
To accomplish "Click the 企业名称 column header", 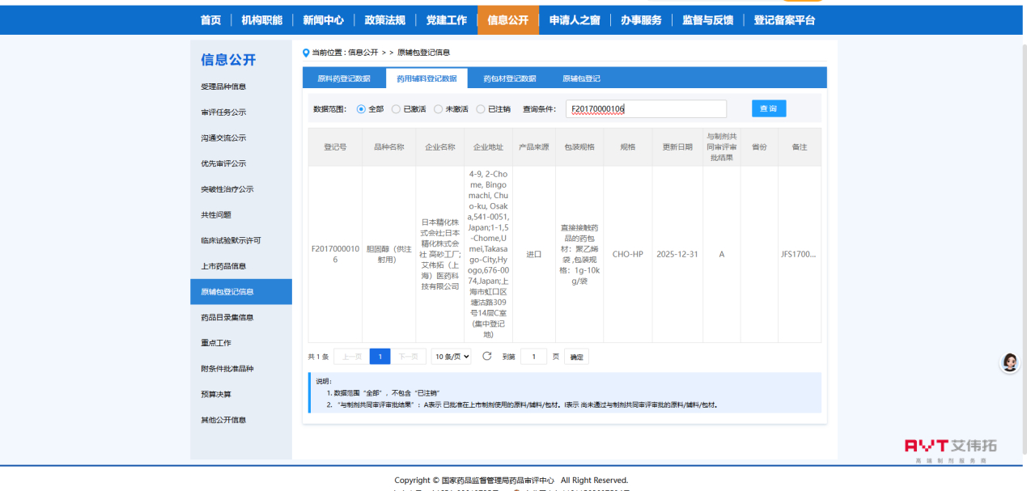I will coord(439,147).
